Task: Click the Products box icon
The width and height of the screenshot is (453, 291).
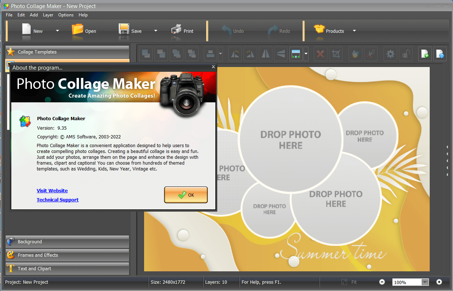Action: (x=319, y=30)
